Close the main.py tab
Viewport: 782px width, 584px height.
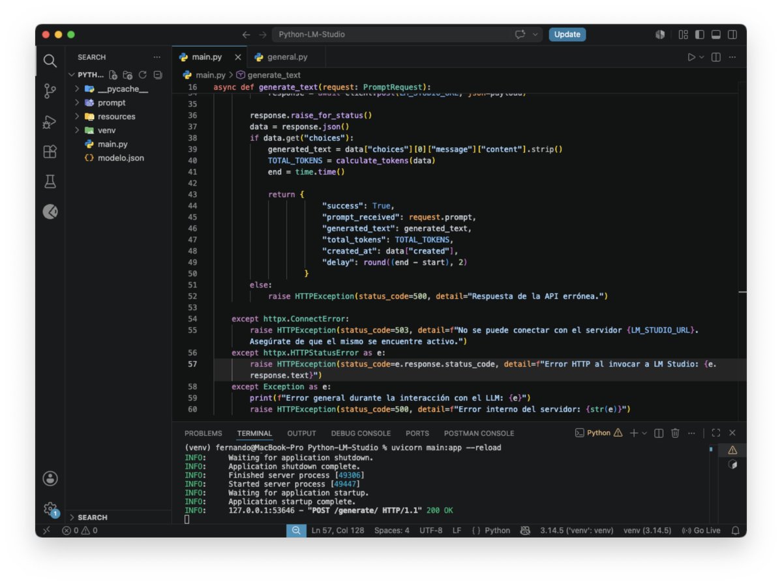[x=238, y=57]
